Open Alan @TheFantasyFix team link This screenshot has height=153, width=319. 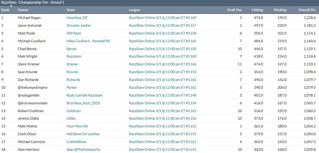tap(84, 150)
